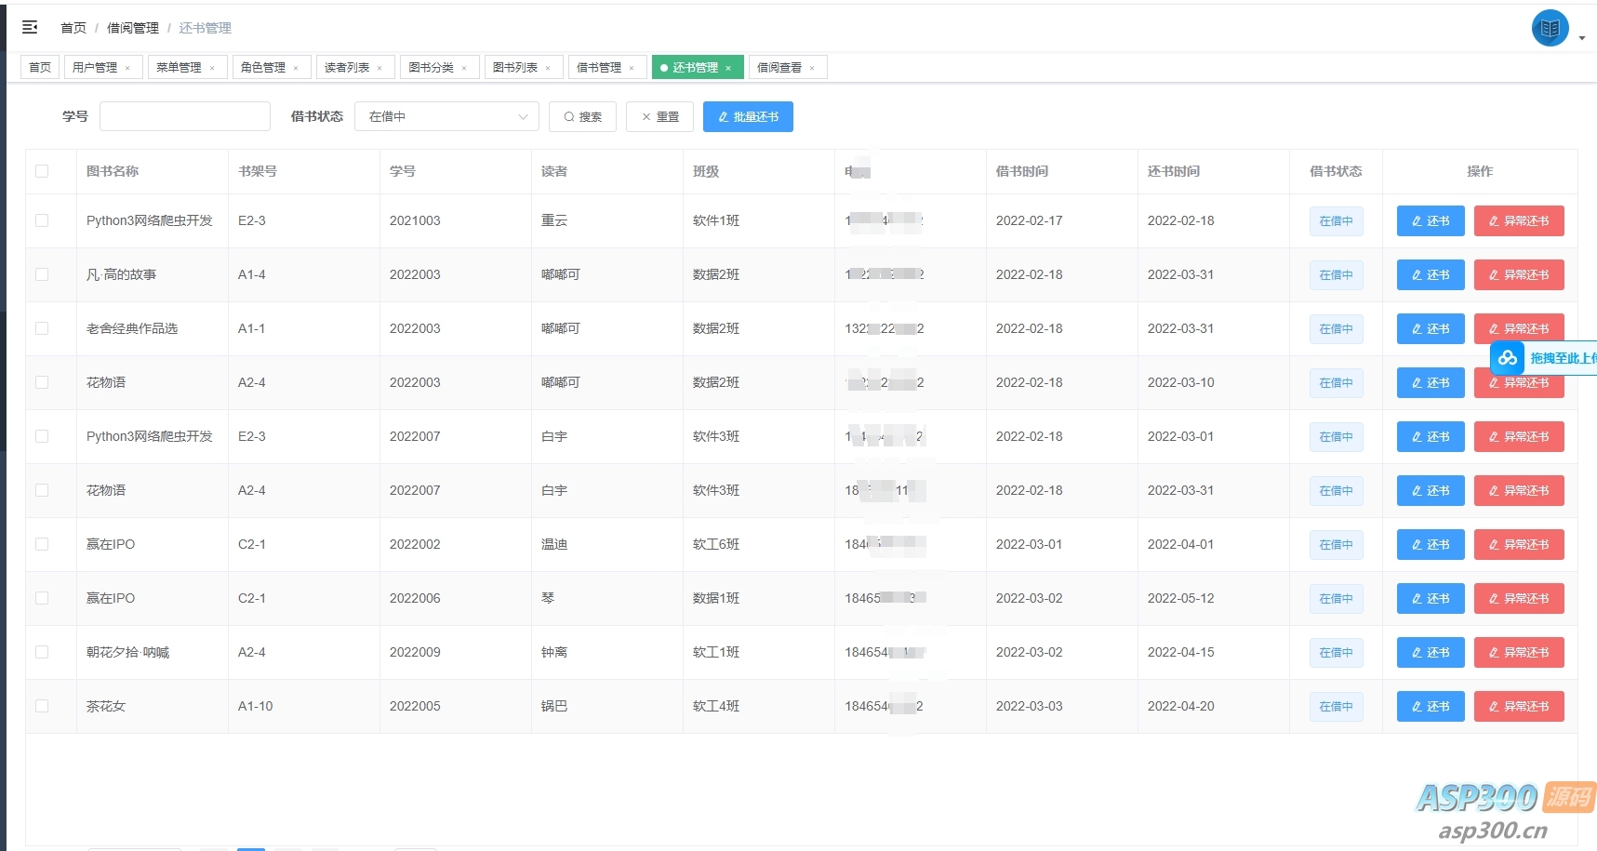Check the row checkbox for 茶花女
1597x851 pixels.
click(41, 706)
